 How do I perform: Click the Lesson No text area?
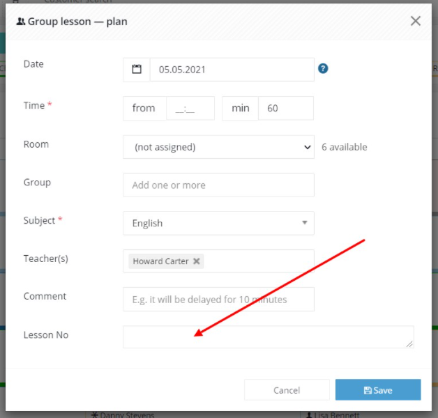coord(268,337)
